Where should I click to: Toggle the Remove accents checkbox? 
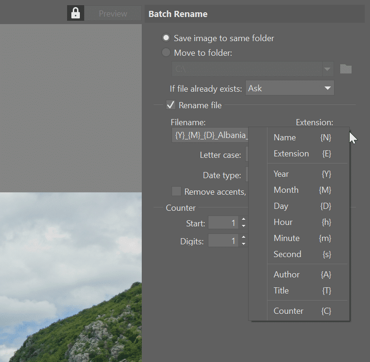point(176,191)
